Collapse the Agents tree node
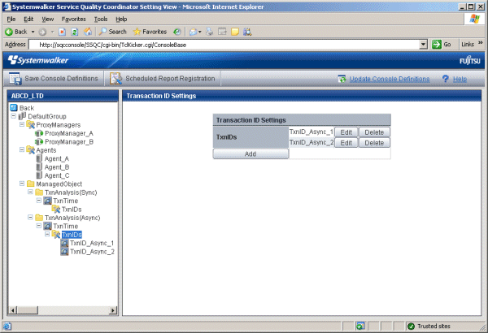This screenshot has width=488, height=333. (21, 149)
